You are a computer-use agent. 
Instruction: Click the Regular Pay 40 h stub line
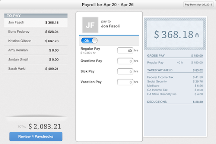pyautogui.click(x=175, y=63)
